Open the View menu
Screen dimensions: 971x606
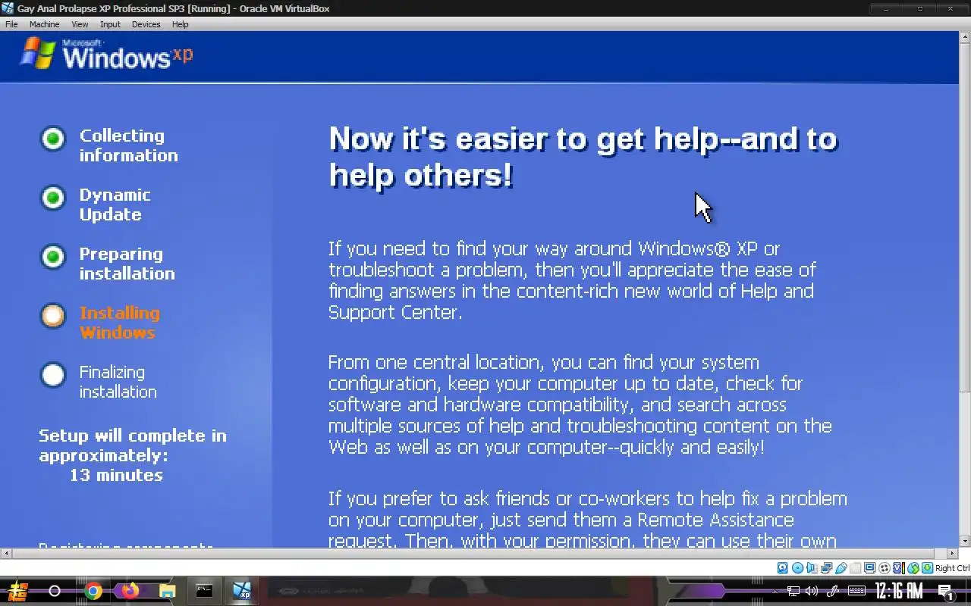[80, 24]
